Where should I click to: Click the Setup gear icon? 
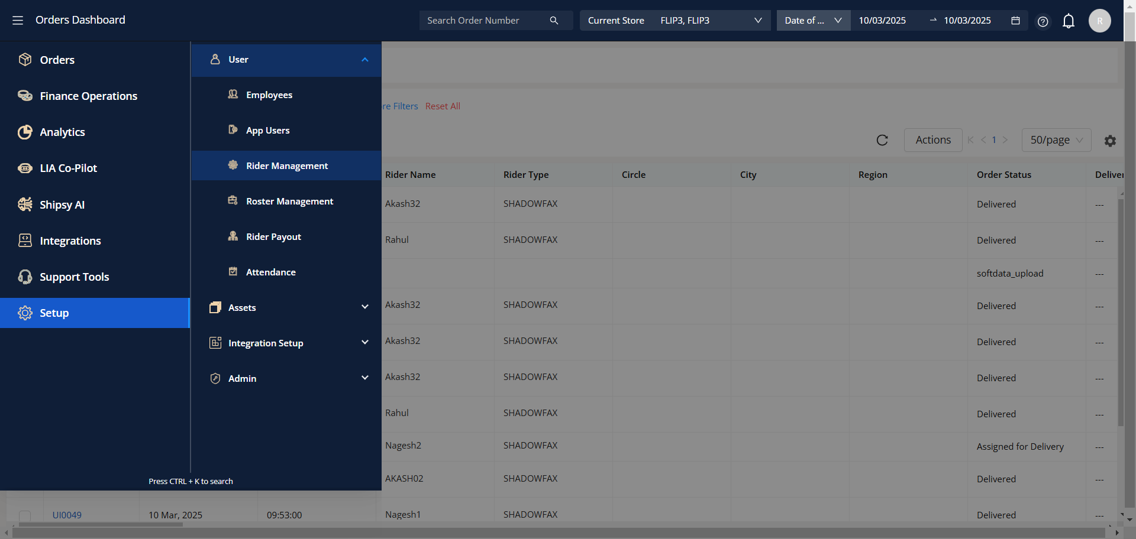(25, 313)
